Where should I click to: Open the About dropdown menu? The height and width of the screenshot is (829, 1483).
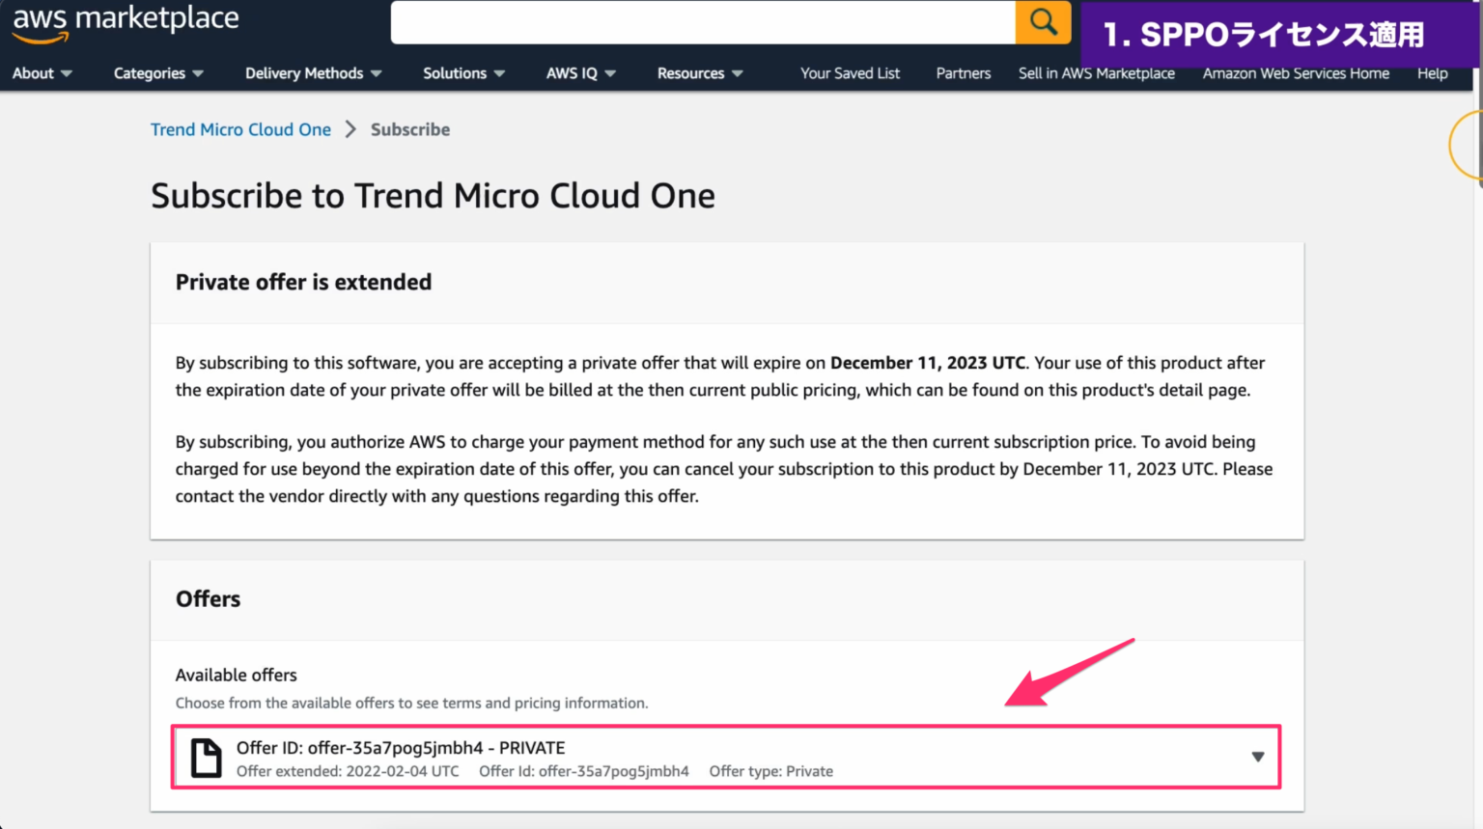42,72
